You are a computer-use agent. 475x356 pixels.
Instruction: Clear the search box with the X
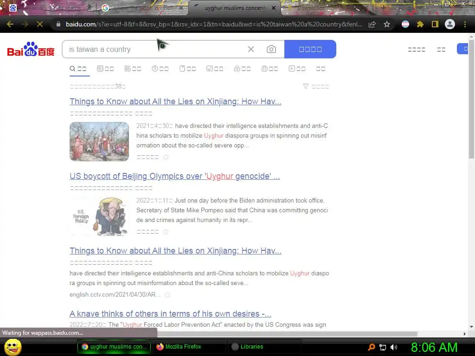coord(251,49)
